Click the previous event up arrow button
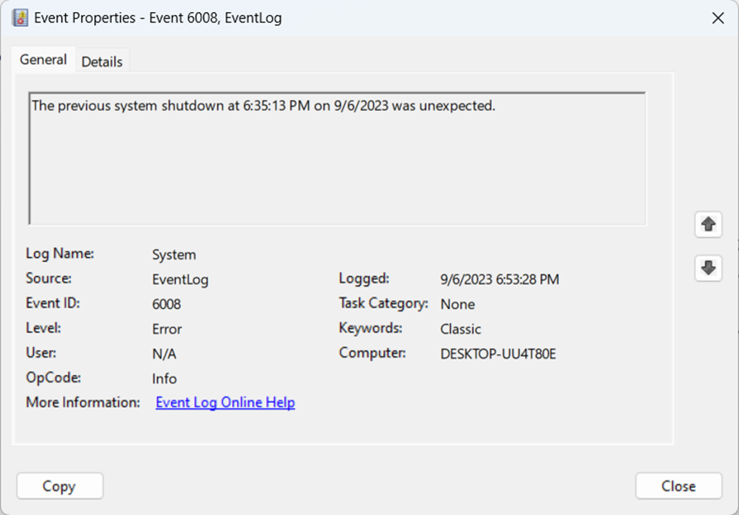This screenshot has width=739, height=515. coord(708,225)
